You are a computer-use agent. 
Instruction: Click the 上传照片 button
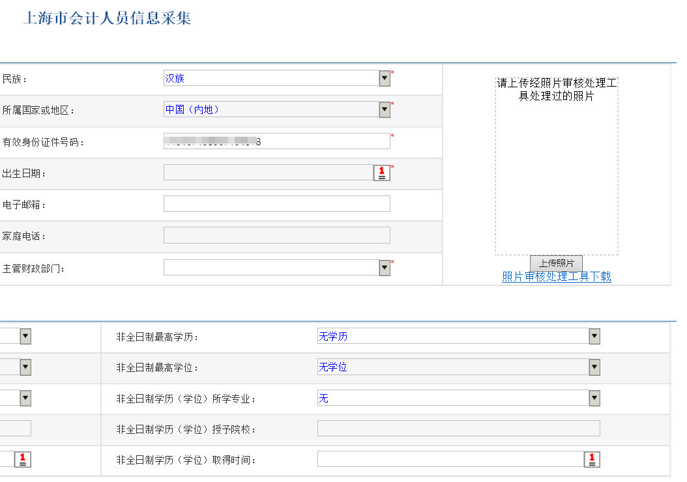[x=556, y=263]
